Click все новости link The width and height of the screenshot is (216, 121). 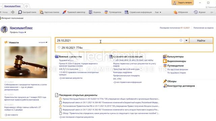click(x=11, y=115)
